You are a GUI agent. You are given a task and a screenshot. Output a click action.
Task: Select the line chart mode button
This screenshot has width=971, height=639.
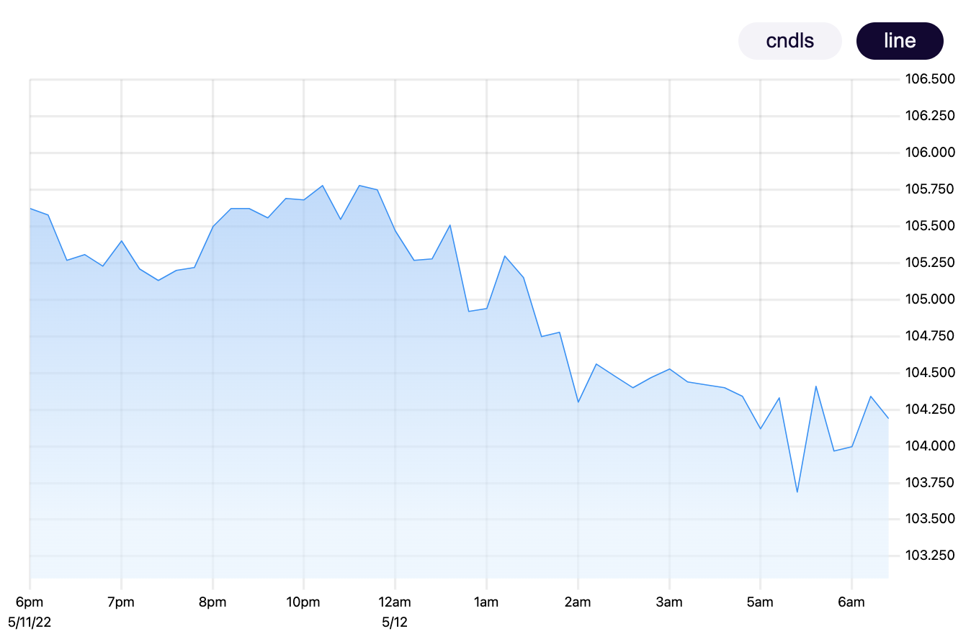(899, 41)
